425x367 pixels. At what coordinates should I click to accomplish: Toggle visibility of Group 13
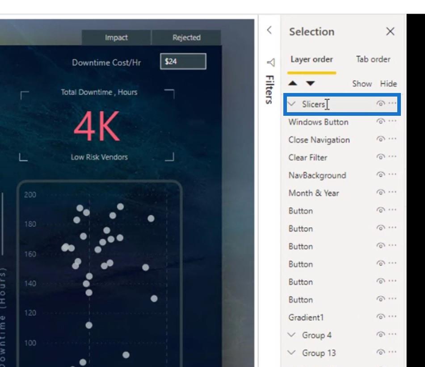tap(381, 352)
